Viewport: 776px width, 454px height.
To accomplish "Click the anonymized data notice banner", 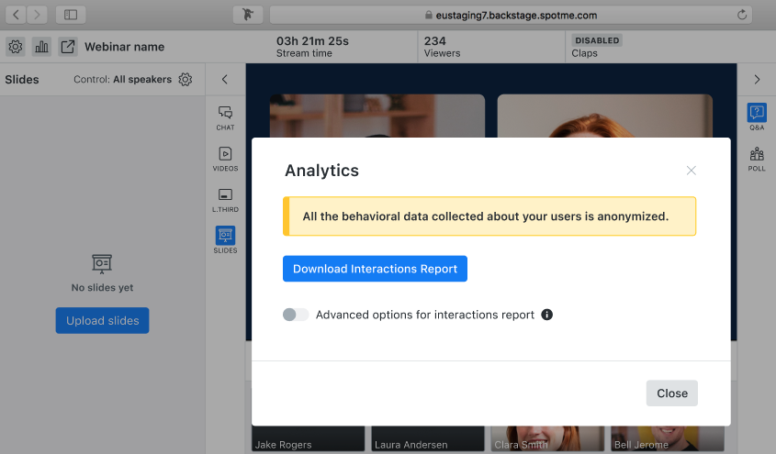I will coord(489,216).
